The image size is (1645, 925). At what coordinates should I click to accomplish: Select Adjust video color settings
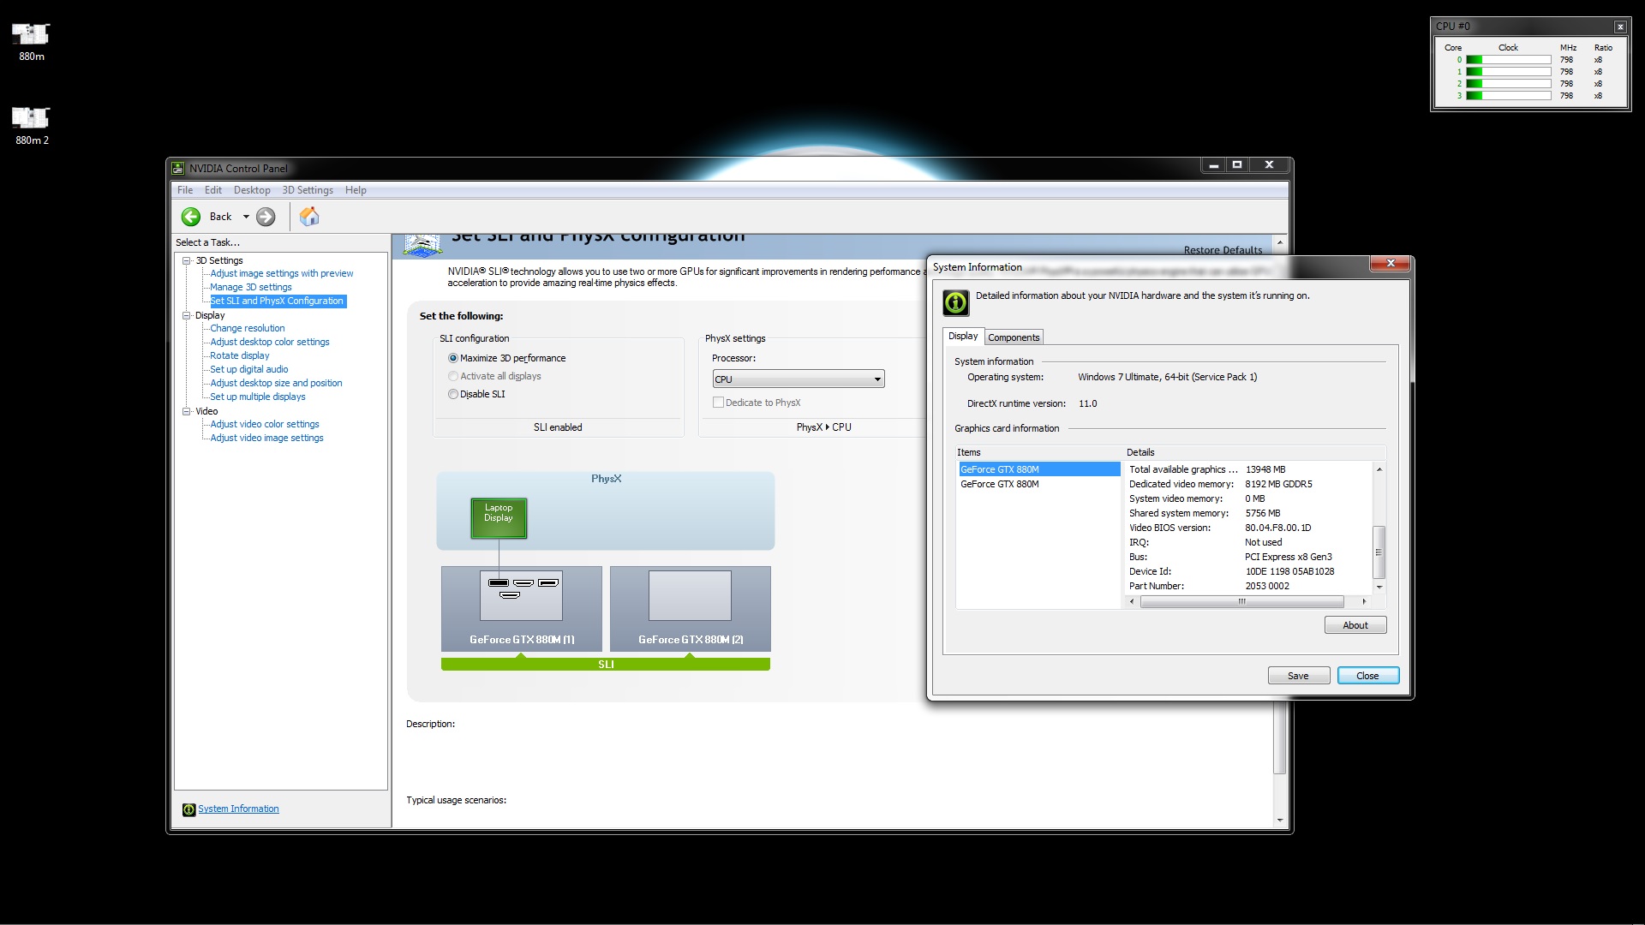(265, 424)
